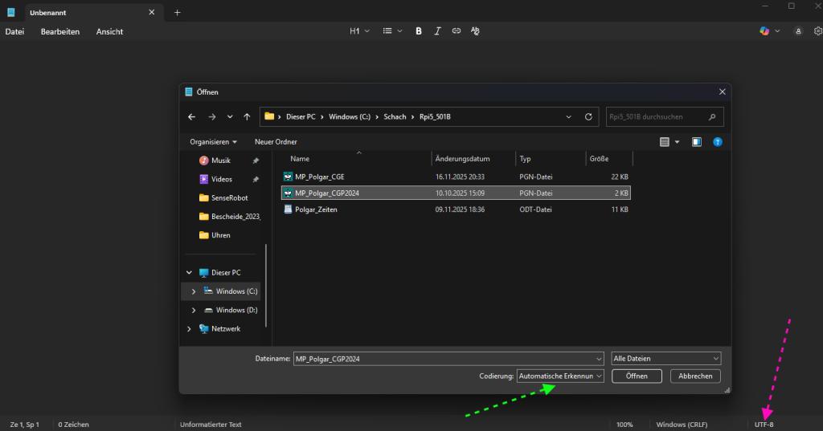Click the Öffnen button
Viewport: 823px width, 431px height.
coord(636,376)
